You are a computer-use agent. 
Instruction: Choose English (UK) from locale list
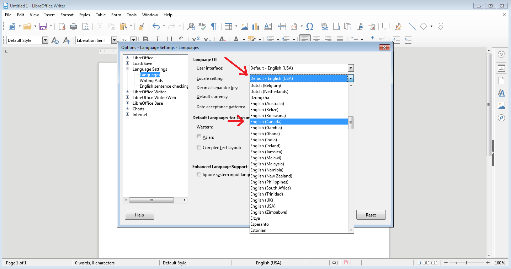pos(299,200)
